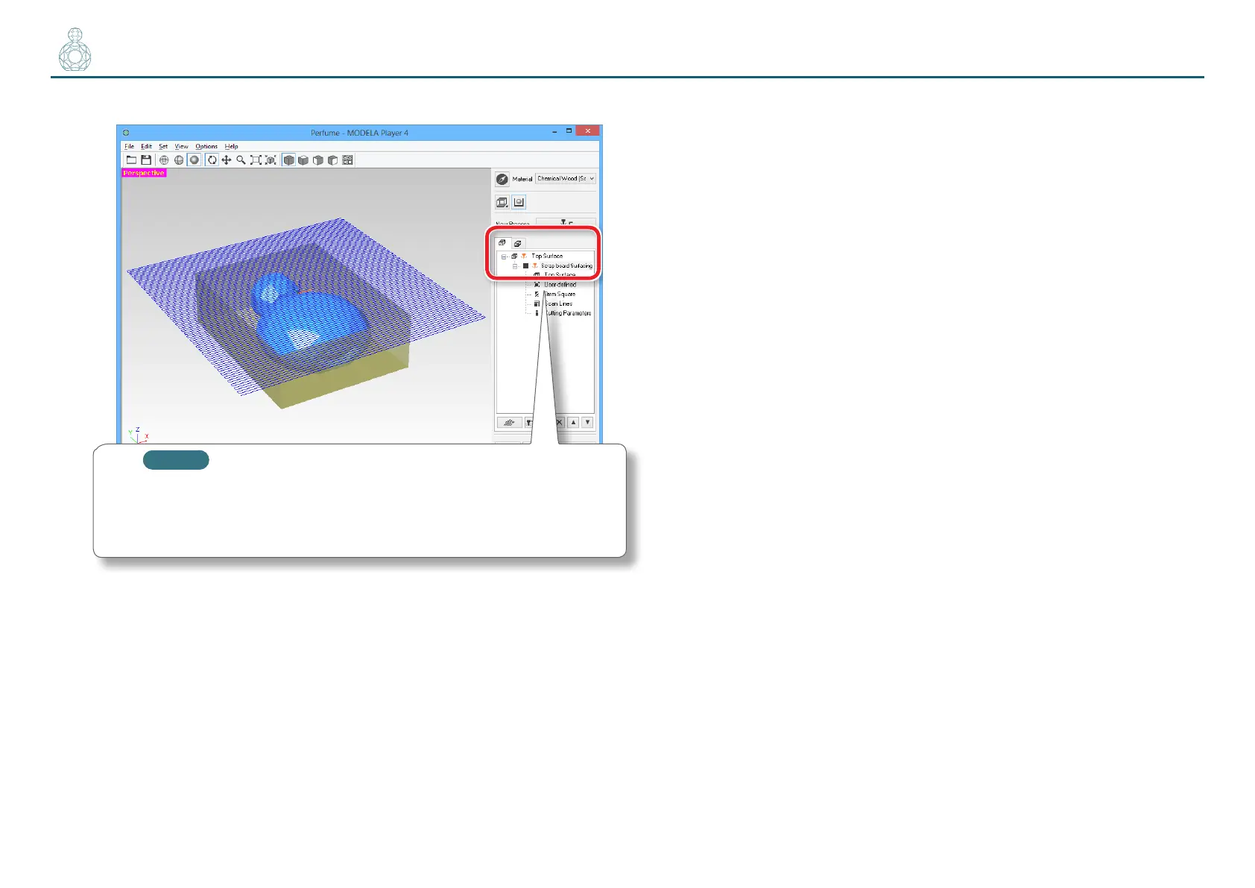Activate the Zoom magnifier tool
The height and width of the screenshot is (888, 1255).
[241, 160]
